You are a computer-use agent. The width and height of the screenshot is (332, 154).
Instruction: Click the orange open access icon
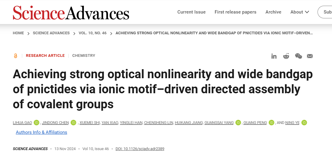point(16,56)
